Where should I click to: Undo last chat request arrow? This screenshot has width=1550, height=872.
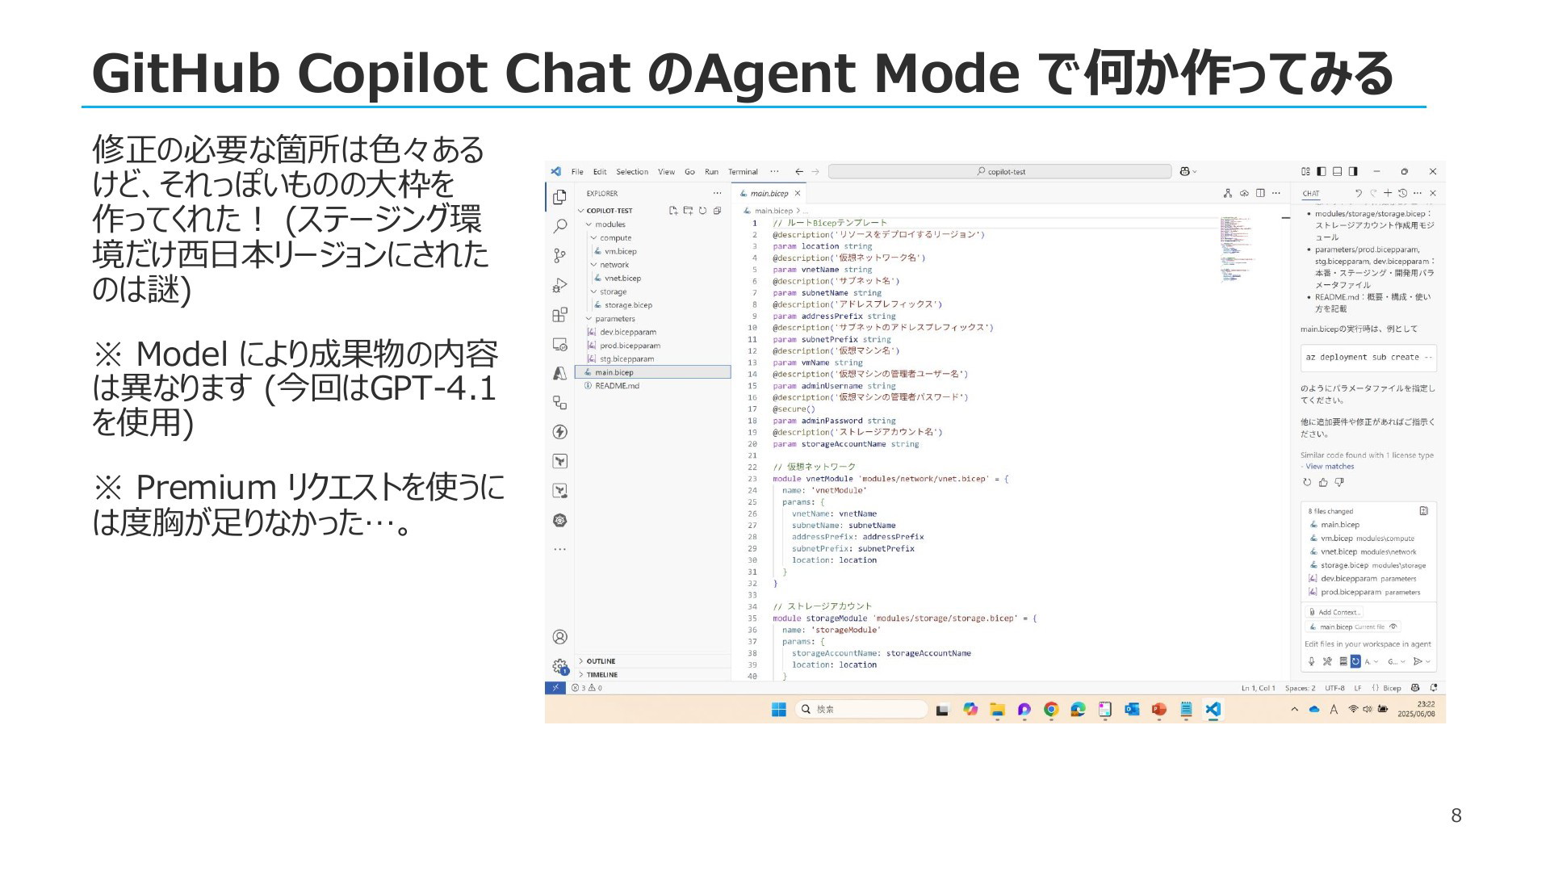(1359, 193)
